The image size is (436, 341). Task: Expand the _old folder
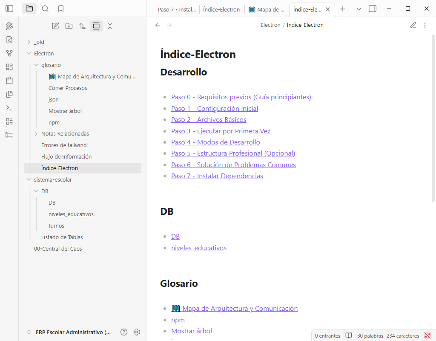pos(29,42)
